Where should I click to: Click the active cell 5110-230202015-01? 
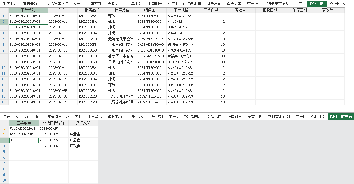28,22
